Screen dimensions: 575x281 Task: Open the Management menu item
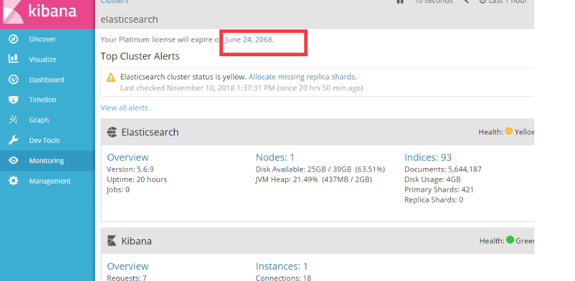pyautogui.click(x=47, y=181)
